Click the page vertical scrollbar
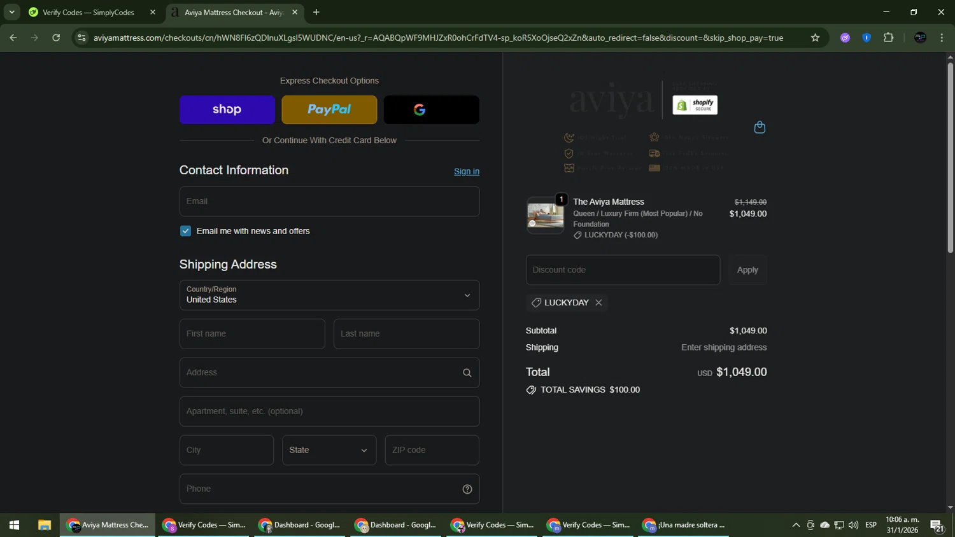This screenshot has height=537, width=955. coord(950,158)
